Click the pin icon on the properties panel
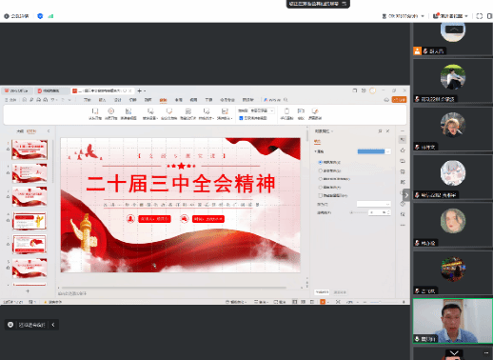Image resolution: width=493 pixels, height=360 pixels. coord(380,131)
